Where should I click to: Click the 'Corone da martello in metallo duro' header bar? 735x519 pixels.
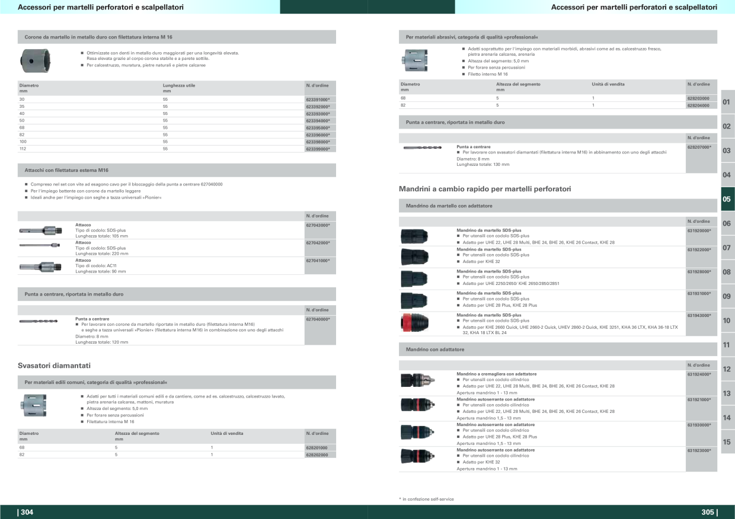pos(177,37)
